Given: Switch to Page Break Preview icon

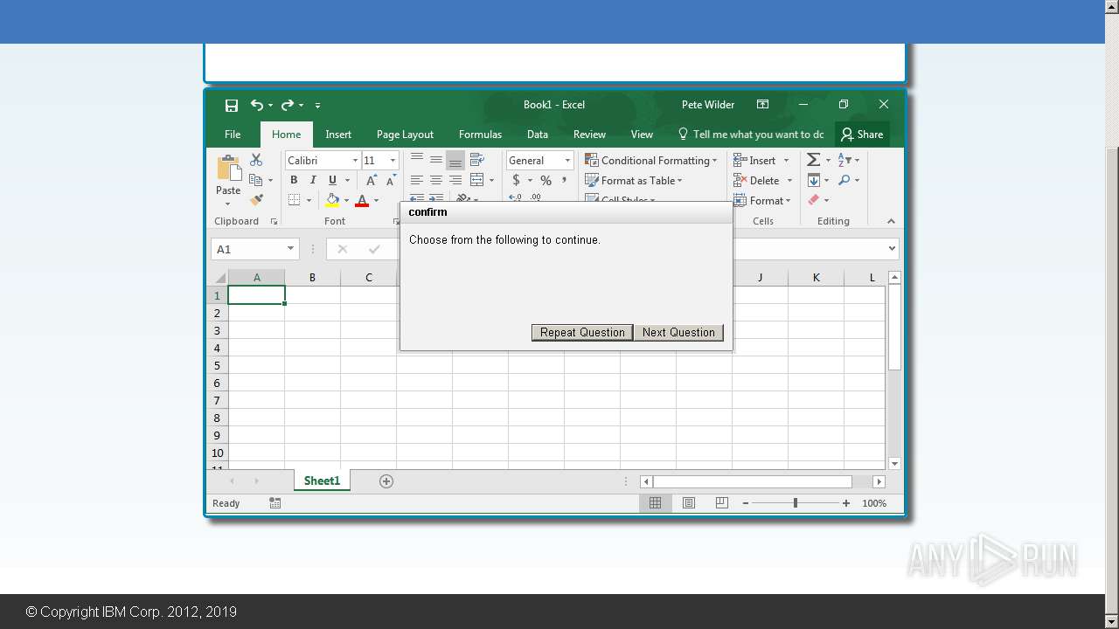Looking at the screenshot, I should [x=721, y=503].
